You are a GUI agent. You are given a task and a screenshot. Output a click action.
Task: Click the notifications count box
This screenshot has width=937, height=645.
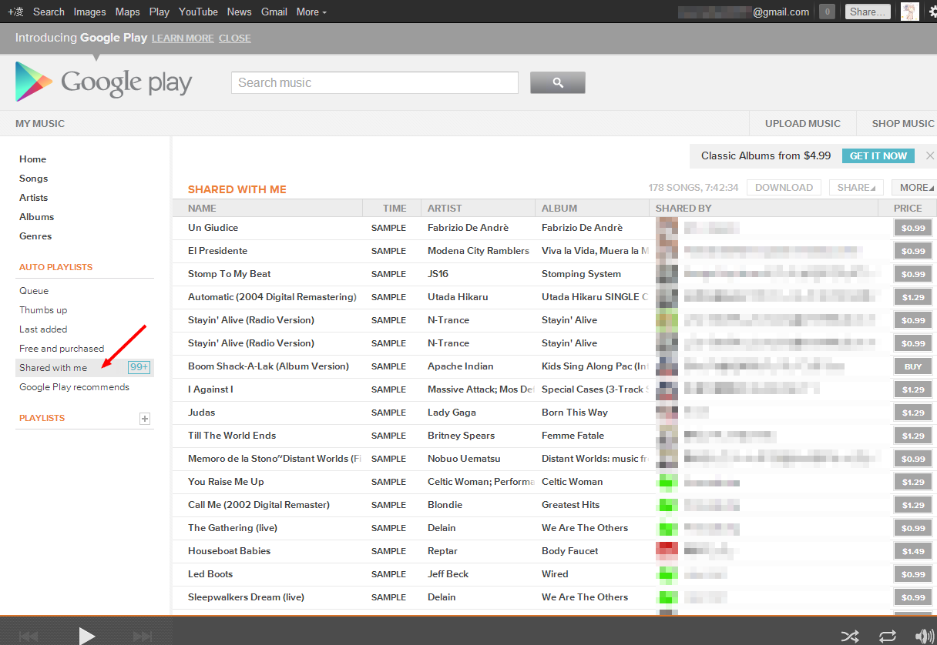[827, 12]
